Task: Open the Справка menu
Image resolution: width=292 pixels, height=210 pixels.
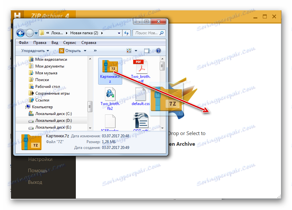Action: click(x=89, y=43)
